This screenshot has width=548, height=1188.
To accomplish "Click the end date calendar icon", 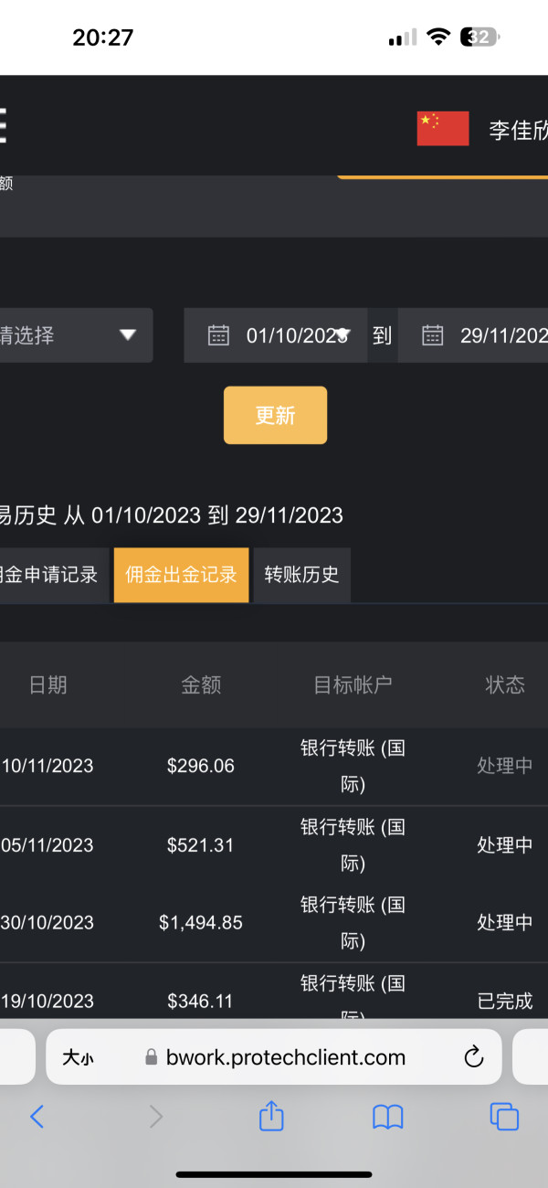I will 433,335.
